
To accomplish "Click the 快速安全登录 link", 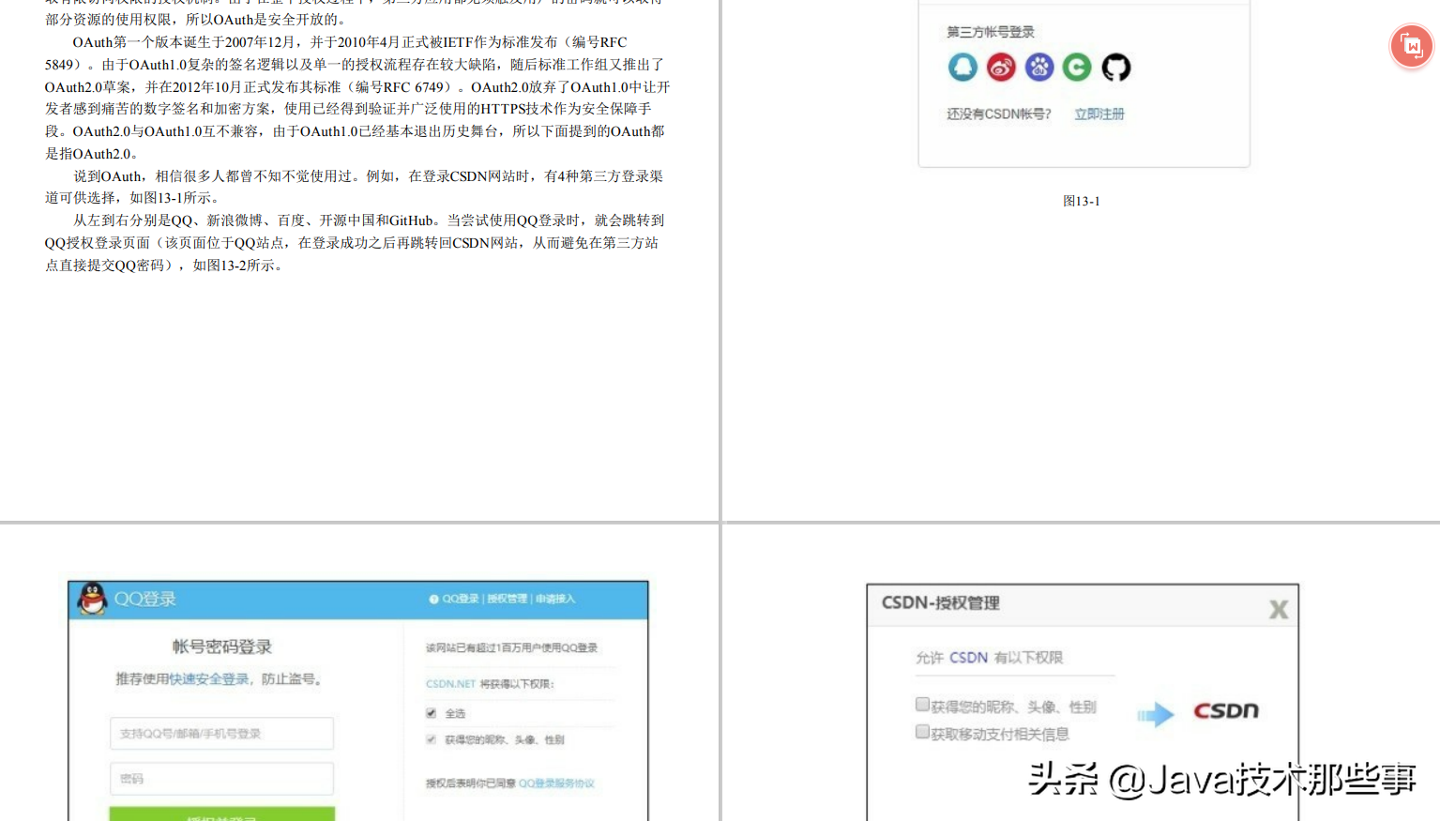I will pos(209,679).
